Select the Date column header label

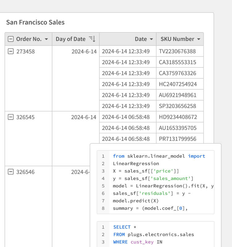click(141, 39)
